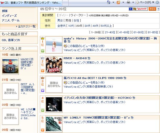Open 嵐/5×10 All the BEST CLIPS link
Viewport: 160px width, 133px height.
click(x=93, y=78)
